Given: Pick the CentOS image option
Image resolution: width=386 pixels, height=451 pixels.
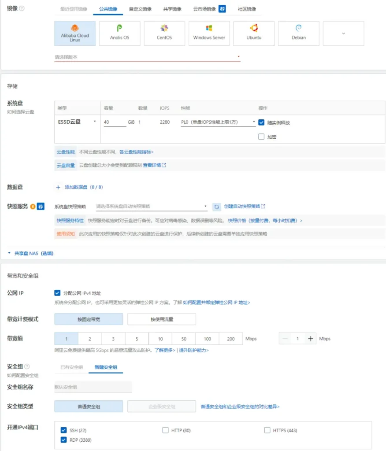Looking at the screenshot, I should pyautogui.click(x=164, y=33).
